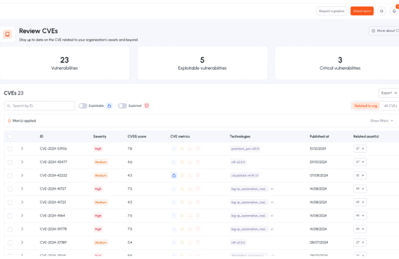Screen dimensions: 399x259
Task: Tick the checkbox for CVE-2024-37389
Action: tap(10, 243)
